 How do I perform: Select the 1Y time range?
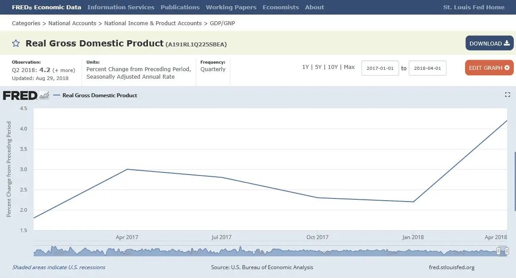pos(305,67)
